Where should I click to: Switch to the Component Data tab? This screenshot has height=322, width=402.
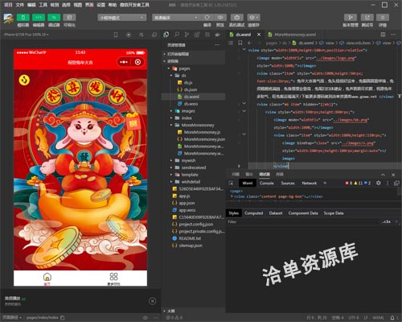(x=303, y=213)
